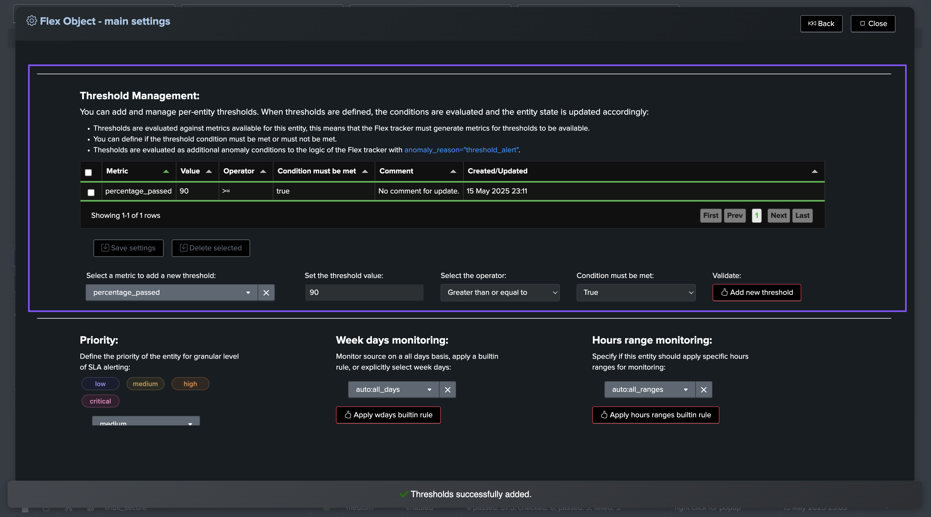The width and height of the screenshot is (931, 517).
Task: Open the Condition must be met dropdown
Action: pyautogui.click(x=636, y=292)
